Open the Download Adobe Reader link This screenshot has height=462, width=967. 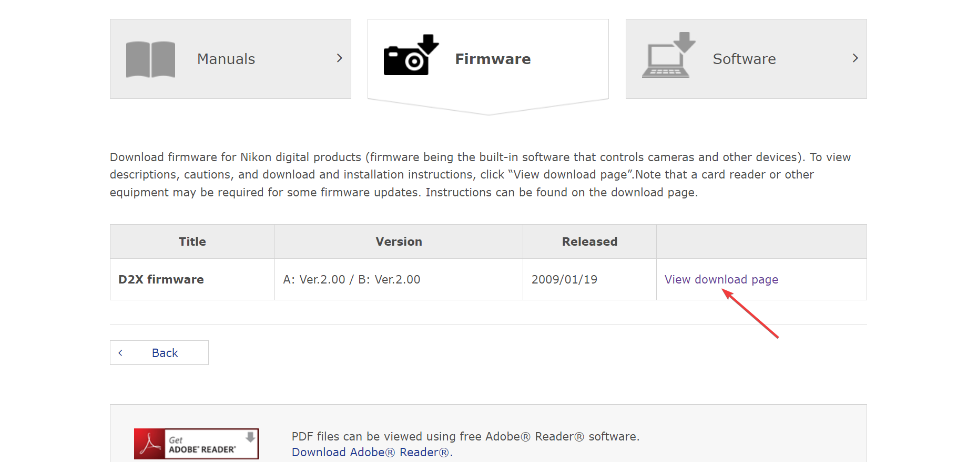pyautogui.click(x=372, y=452)
